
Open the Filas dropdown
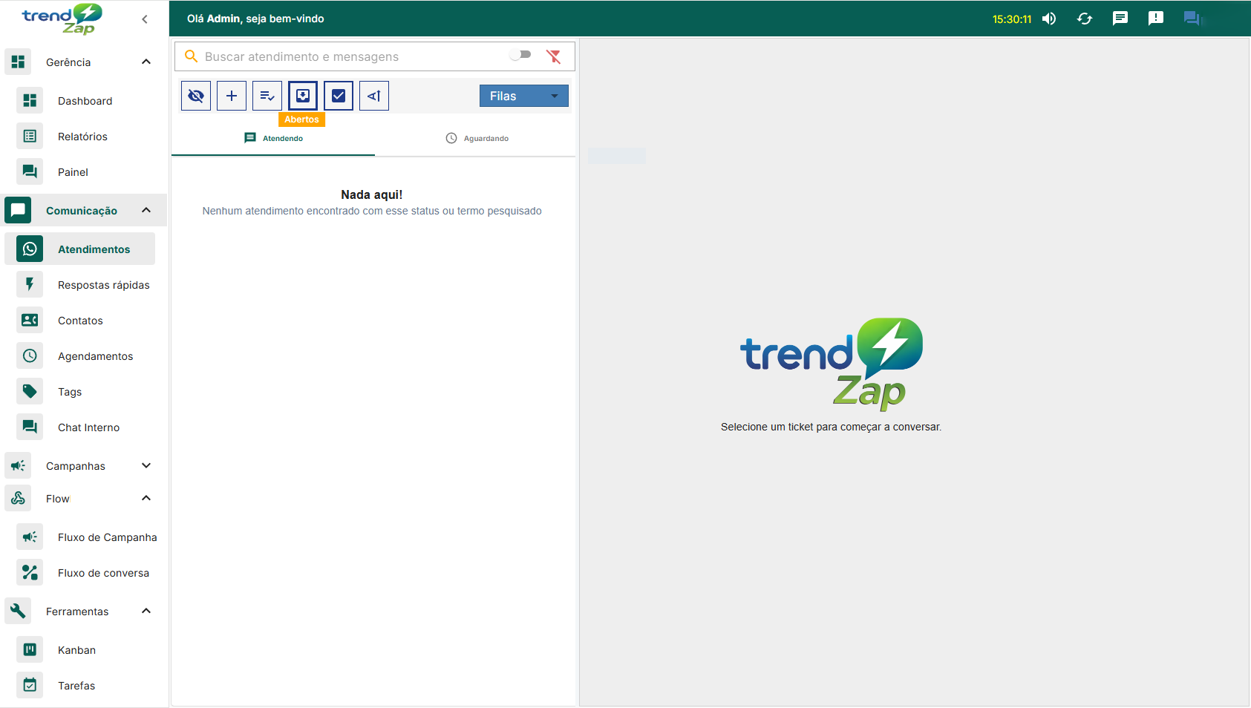pos(523,96)
